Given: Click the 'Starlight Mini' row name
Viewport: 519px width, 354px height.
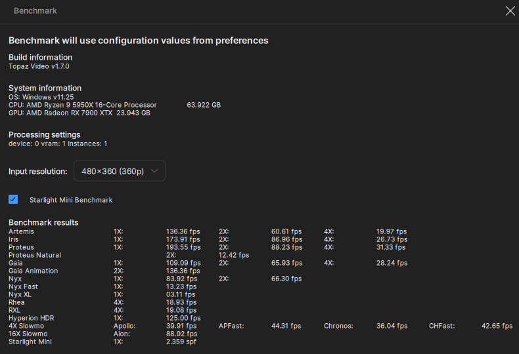Looking at the screenshot, I should tap(30, 342).
